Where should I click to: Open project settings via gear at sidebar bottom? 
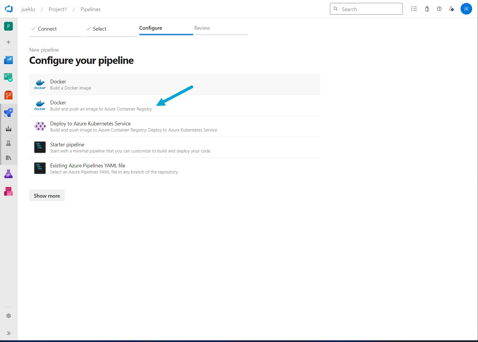(x=8, y=315)
